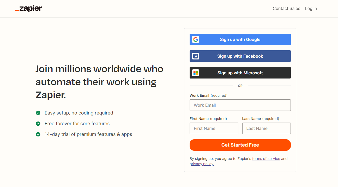This screenshot has height=187, width=338.
Task: Click the Zapier logo
Action: 28,9
